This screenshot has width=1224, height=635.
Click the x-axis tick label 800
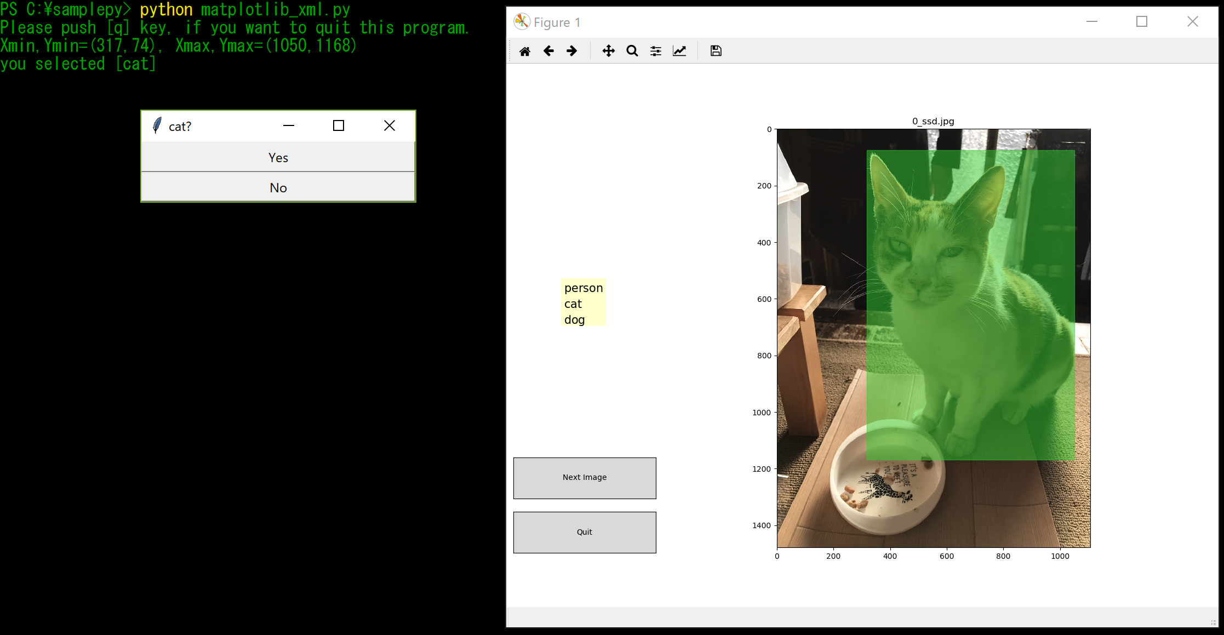coord(1003,556)
